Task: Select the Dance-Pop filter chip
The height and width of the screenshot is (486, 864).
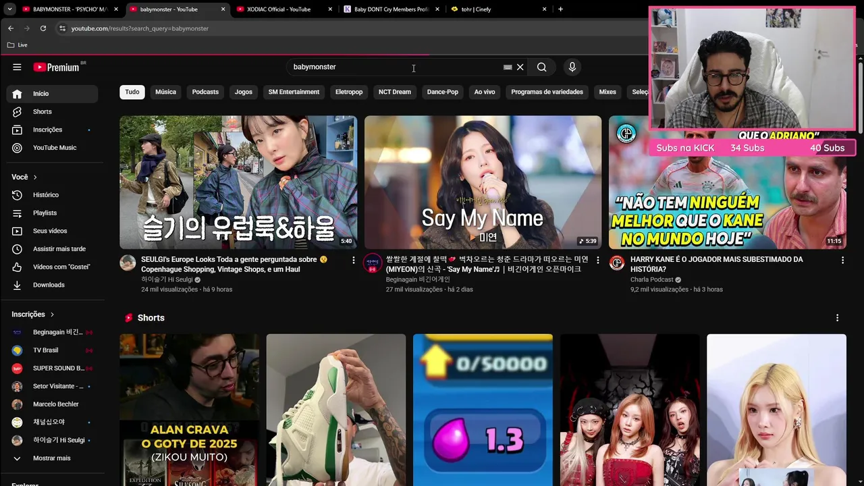Action: pyautogui.click(x=443, y=92)
